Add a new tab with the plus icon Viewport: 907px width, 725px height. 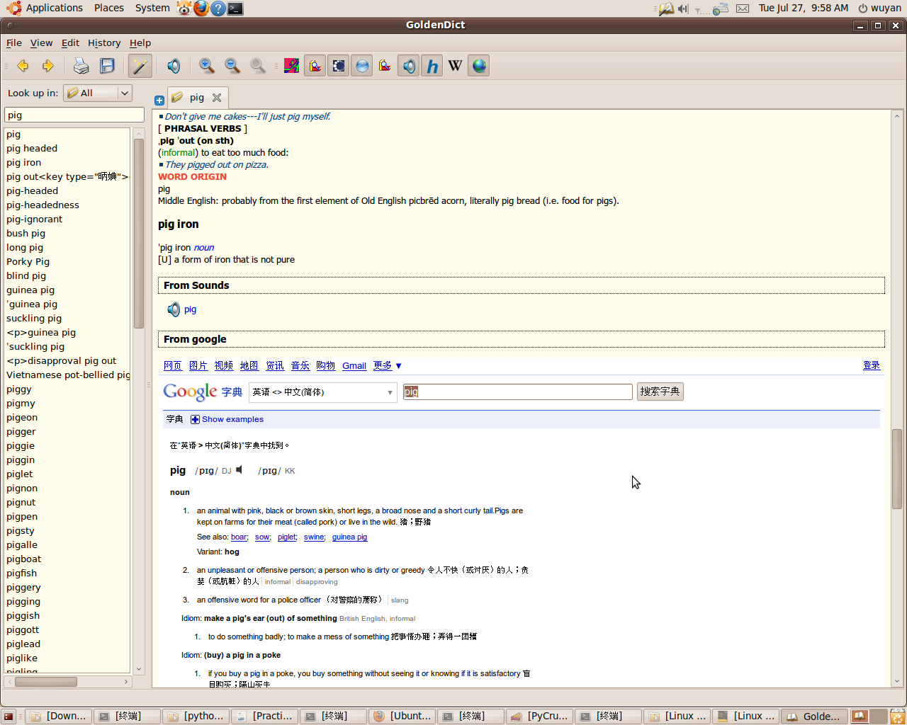(159, 101)
